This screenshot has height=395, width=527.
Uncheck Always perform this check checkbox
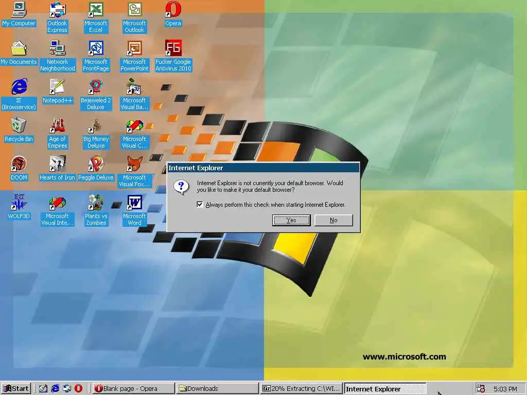[x=200, y=205]
